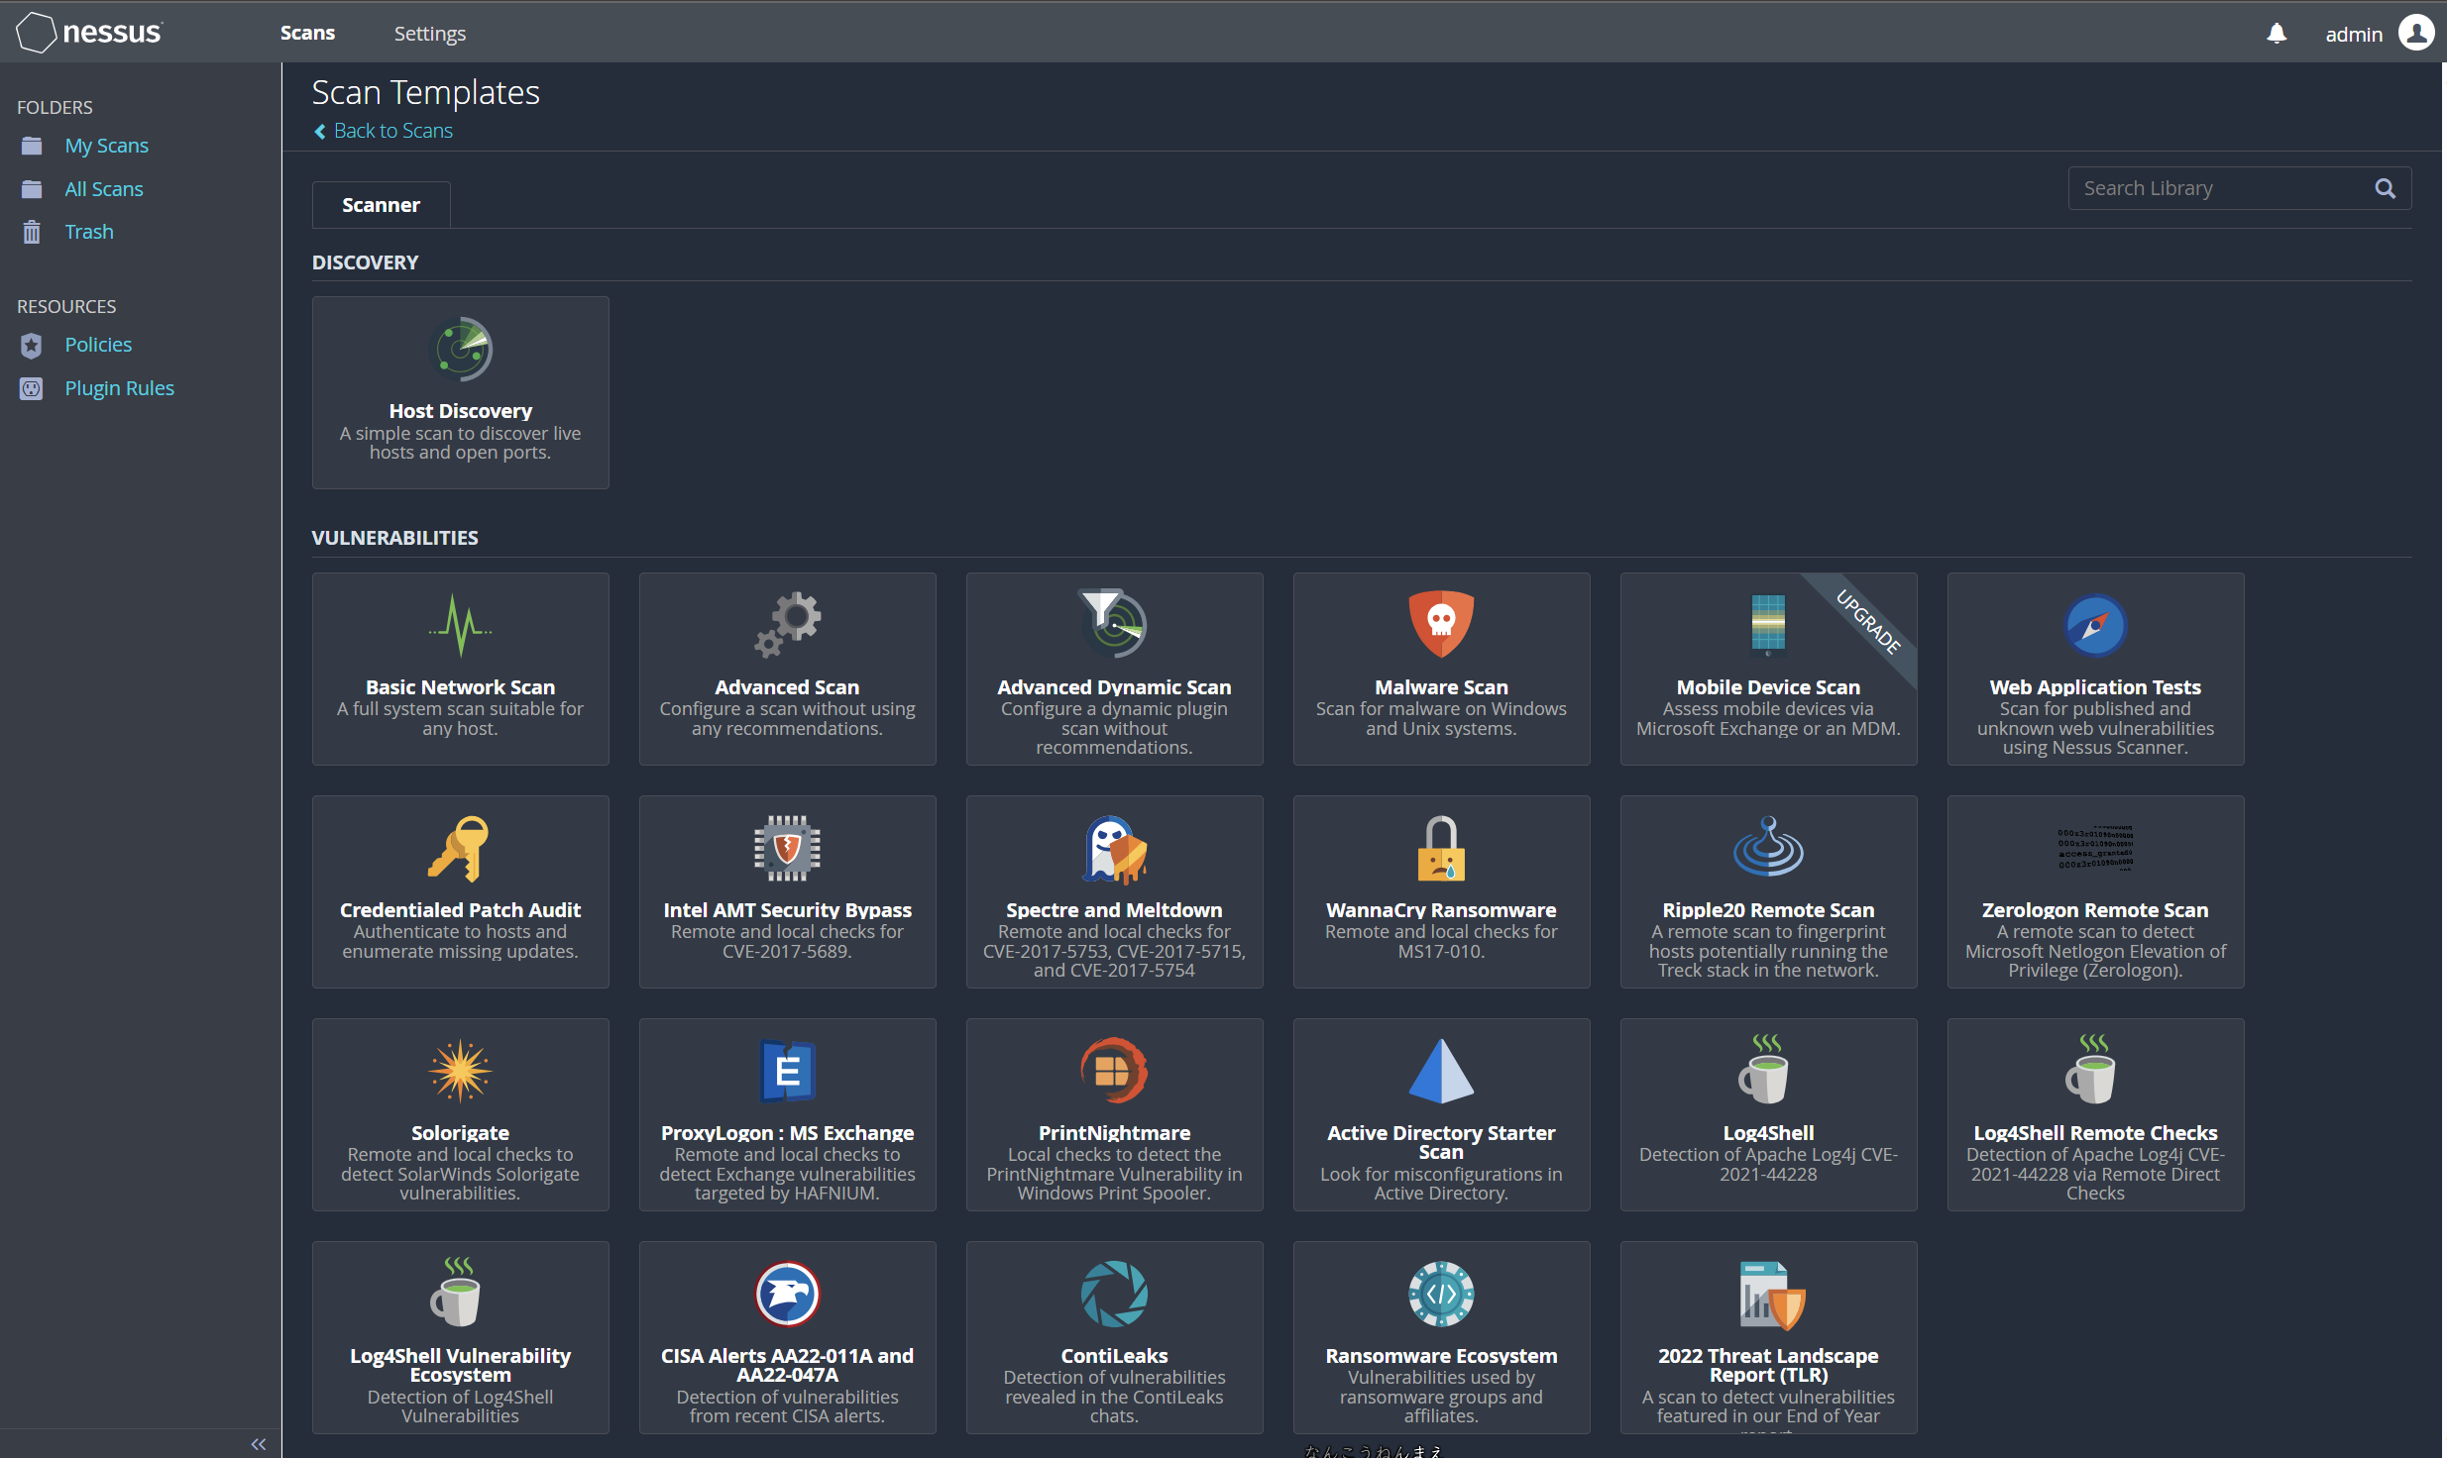Open the Settings top menu
The width and height of the screenshot is (2447, 1458).
point(429,34)
